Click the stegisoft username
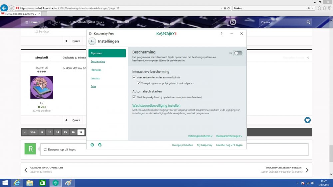The width and height of the screenshot is (333, 187). (x=42, y=57)
